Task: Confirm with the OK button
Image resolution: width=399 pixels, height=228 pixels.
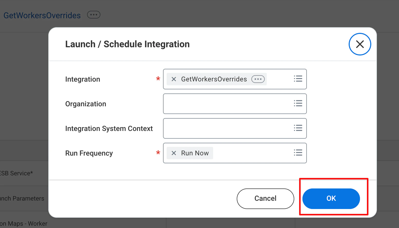Action: (x=331, y=198)
